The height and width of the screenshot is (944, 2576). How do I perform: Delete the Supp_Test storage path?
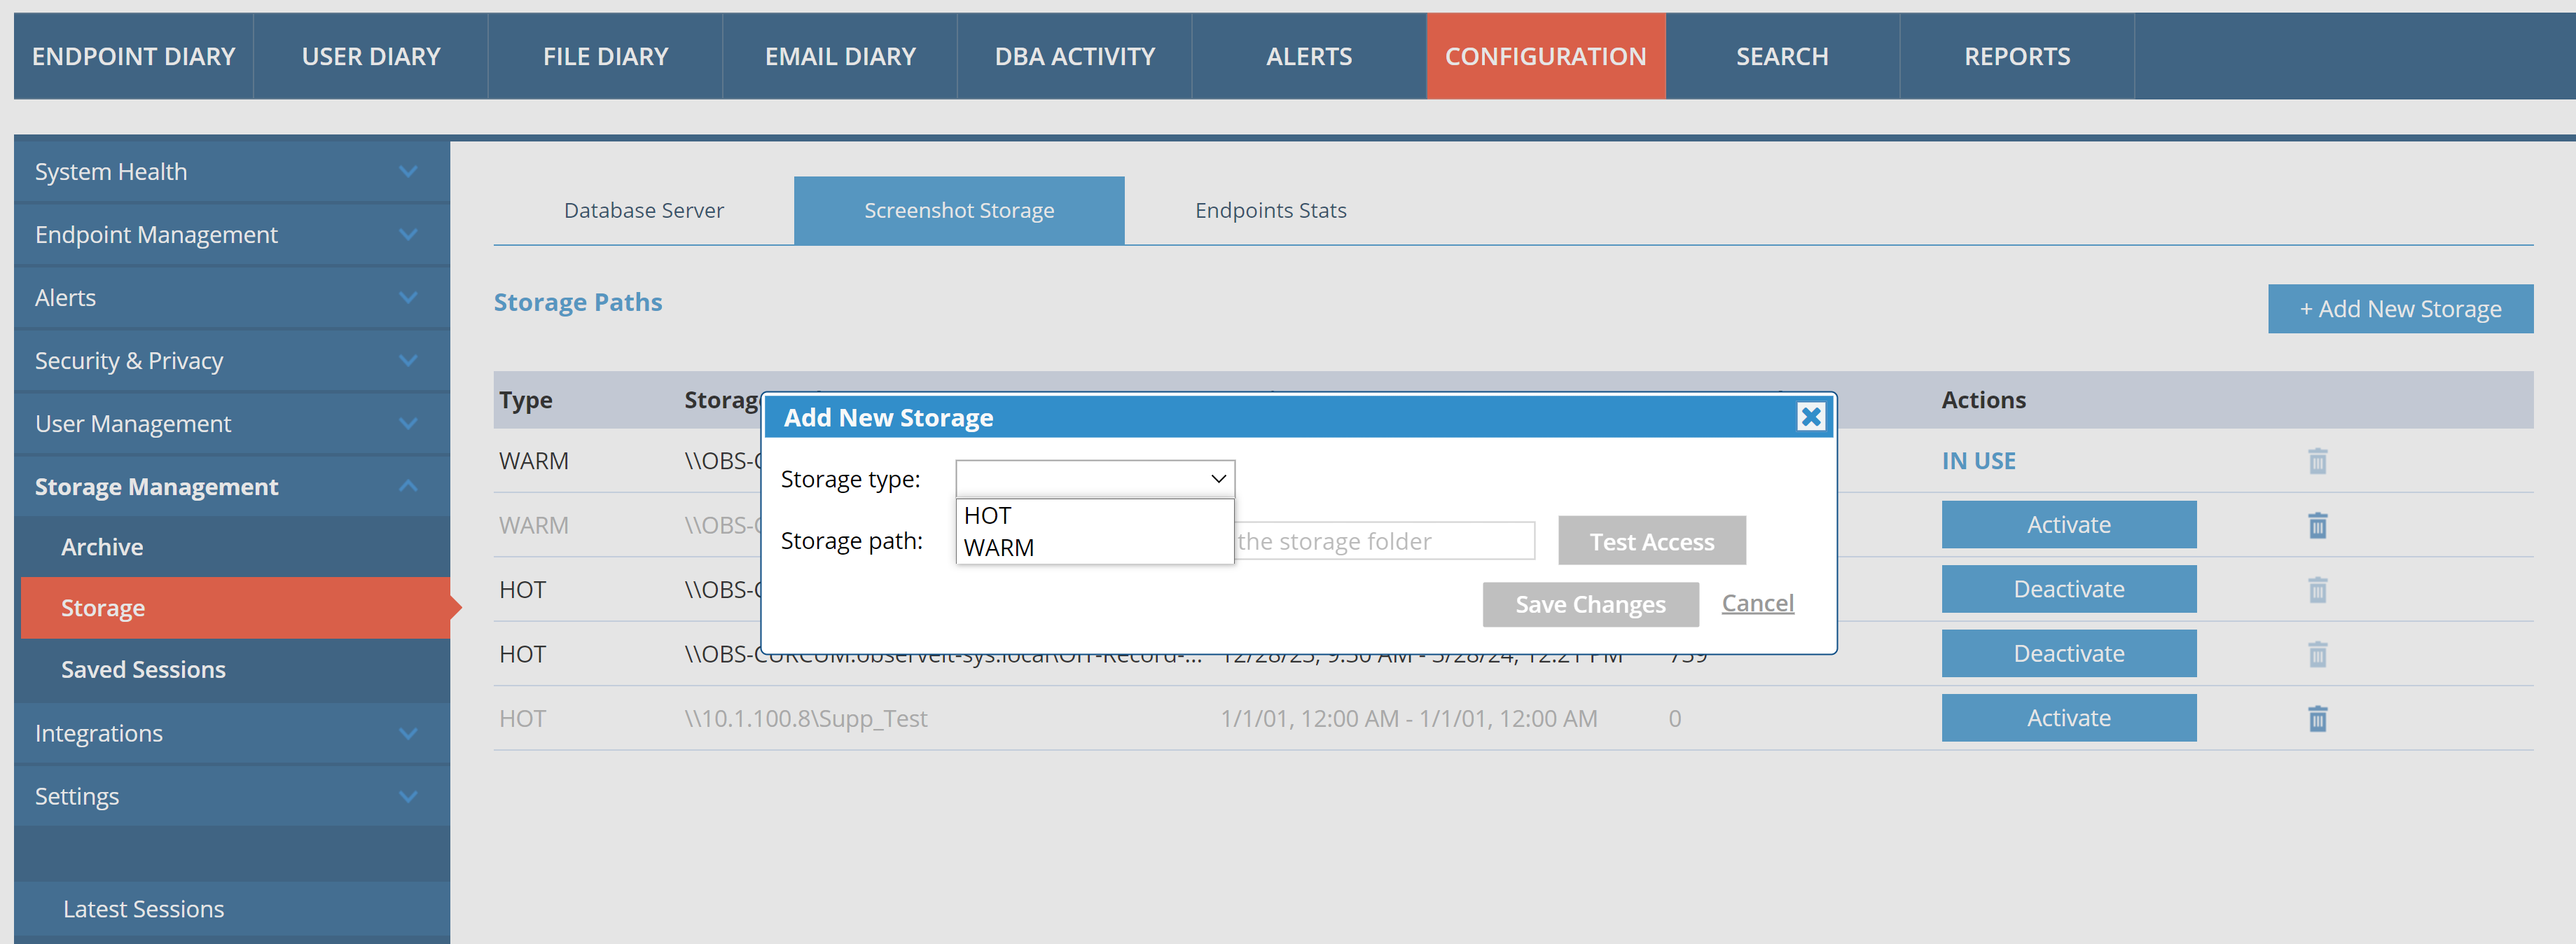2317,718
